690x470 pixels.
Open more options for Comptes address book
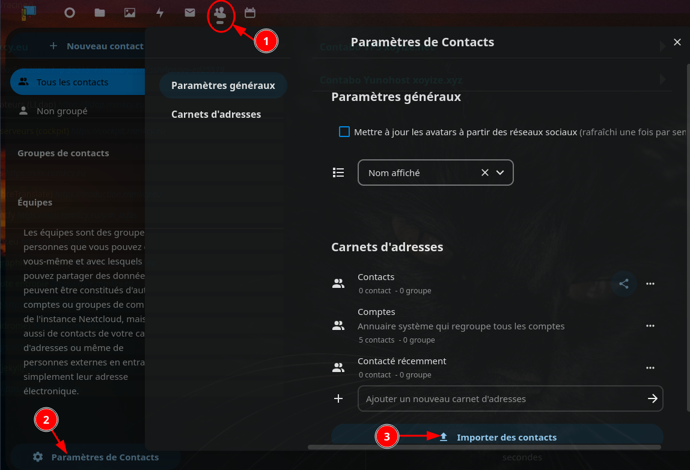coord(650,326)
